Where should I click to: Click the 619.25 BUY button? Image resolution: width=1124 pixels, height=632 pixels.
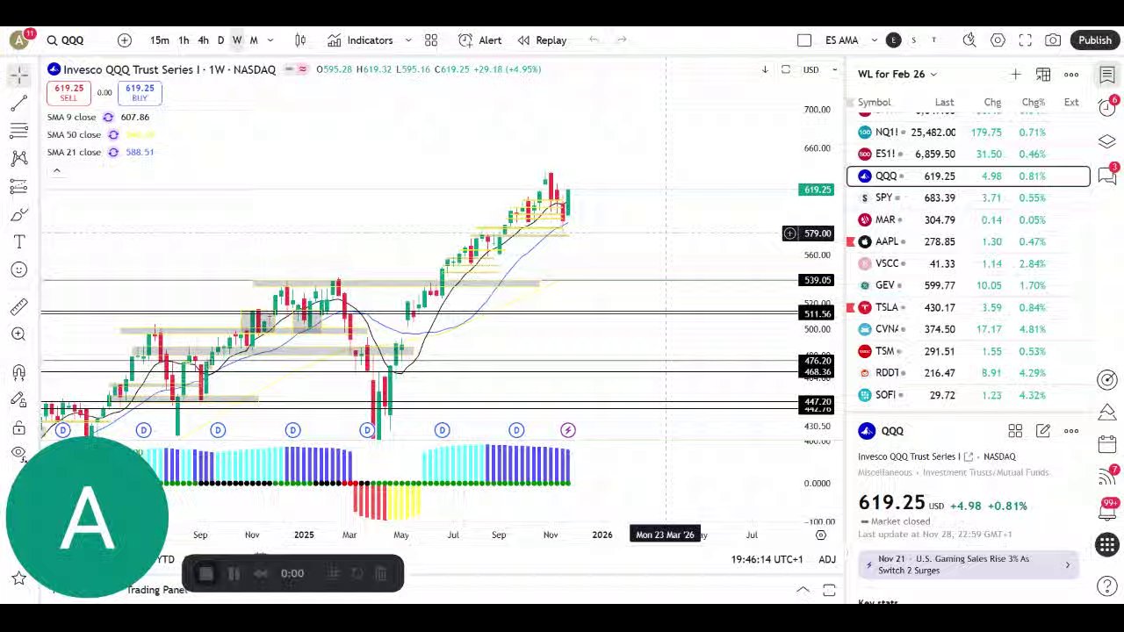[140, 92]
